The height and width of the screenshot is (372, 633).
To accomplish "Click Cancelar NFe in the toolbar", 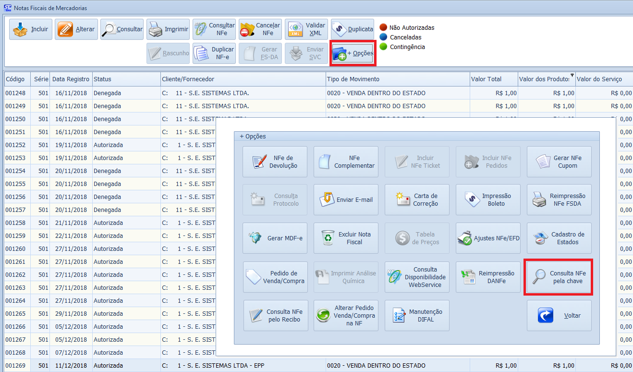I will point(260,29).
